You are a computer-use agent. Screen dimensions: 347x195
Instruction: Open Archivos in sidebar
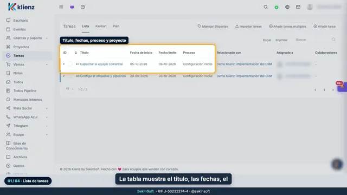tap(20, 157)
